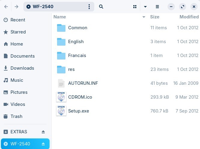Screen dimensions: 200x149
Task: Go back with the left arrow
Action: (x=6, y=7)
